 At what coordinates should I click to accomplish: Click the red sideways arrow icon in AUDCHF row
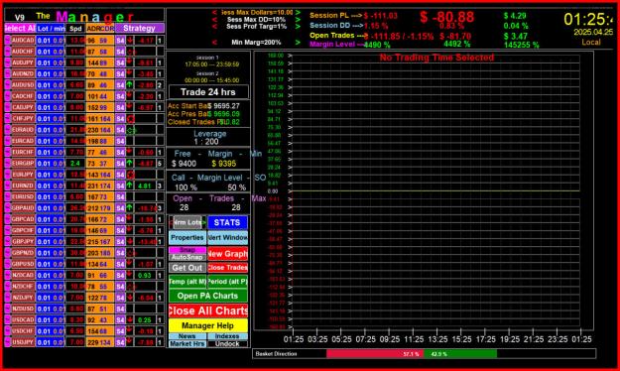coord(131,52)
